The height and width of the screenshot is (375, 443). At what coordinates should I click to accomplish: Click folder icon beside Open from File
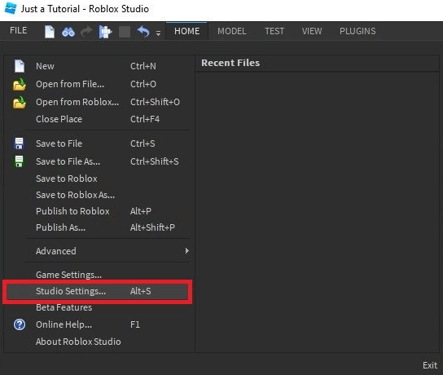click(20, 84)
